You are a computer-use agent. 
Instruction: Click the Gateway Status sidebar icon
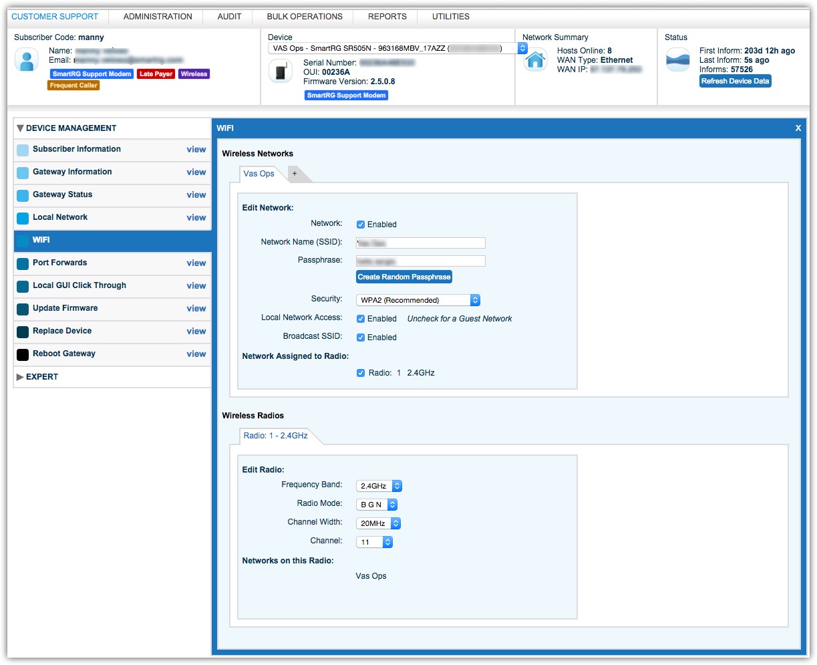[23, 195]
